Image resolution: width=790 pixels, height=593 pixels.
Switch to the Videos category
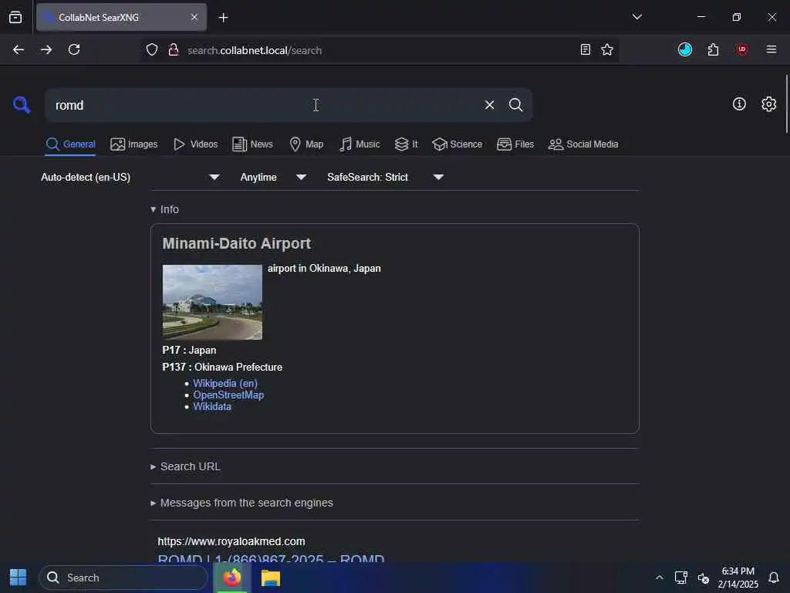(x=195, y=144)
